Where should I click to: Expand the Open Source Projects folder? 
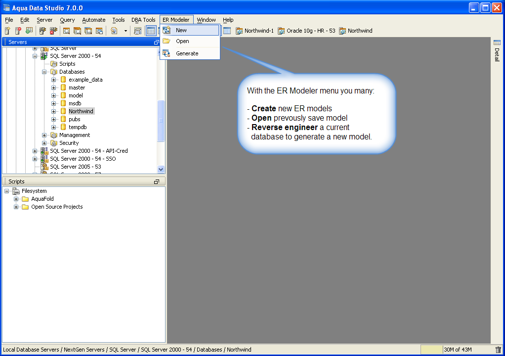tap(16, 207)
